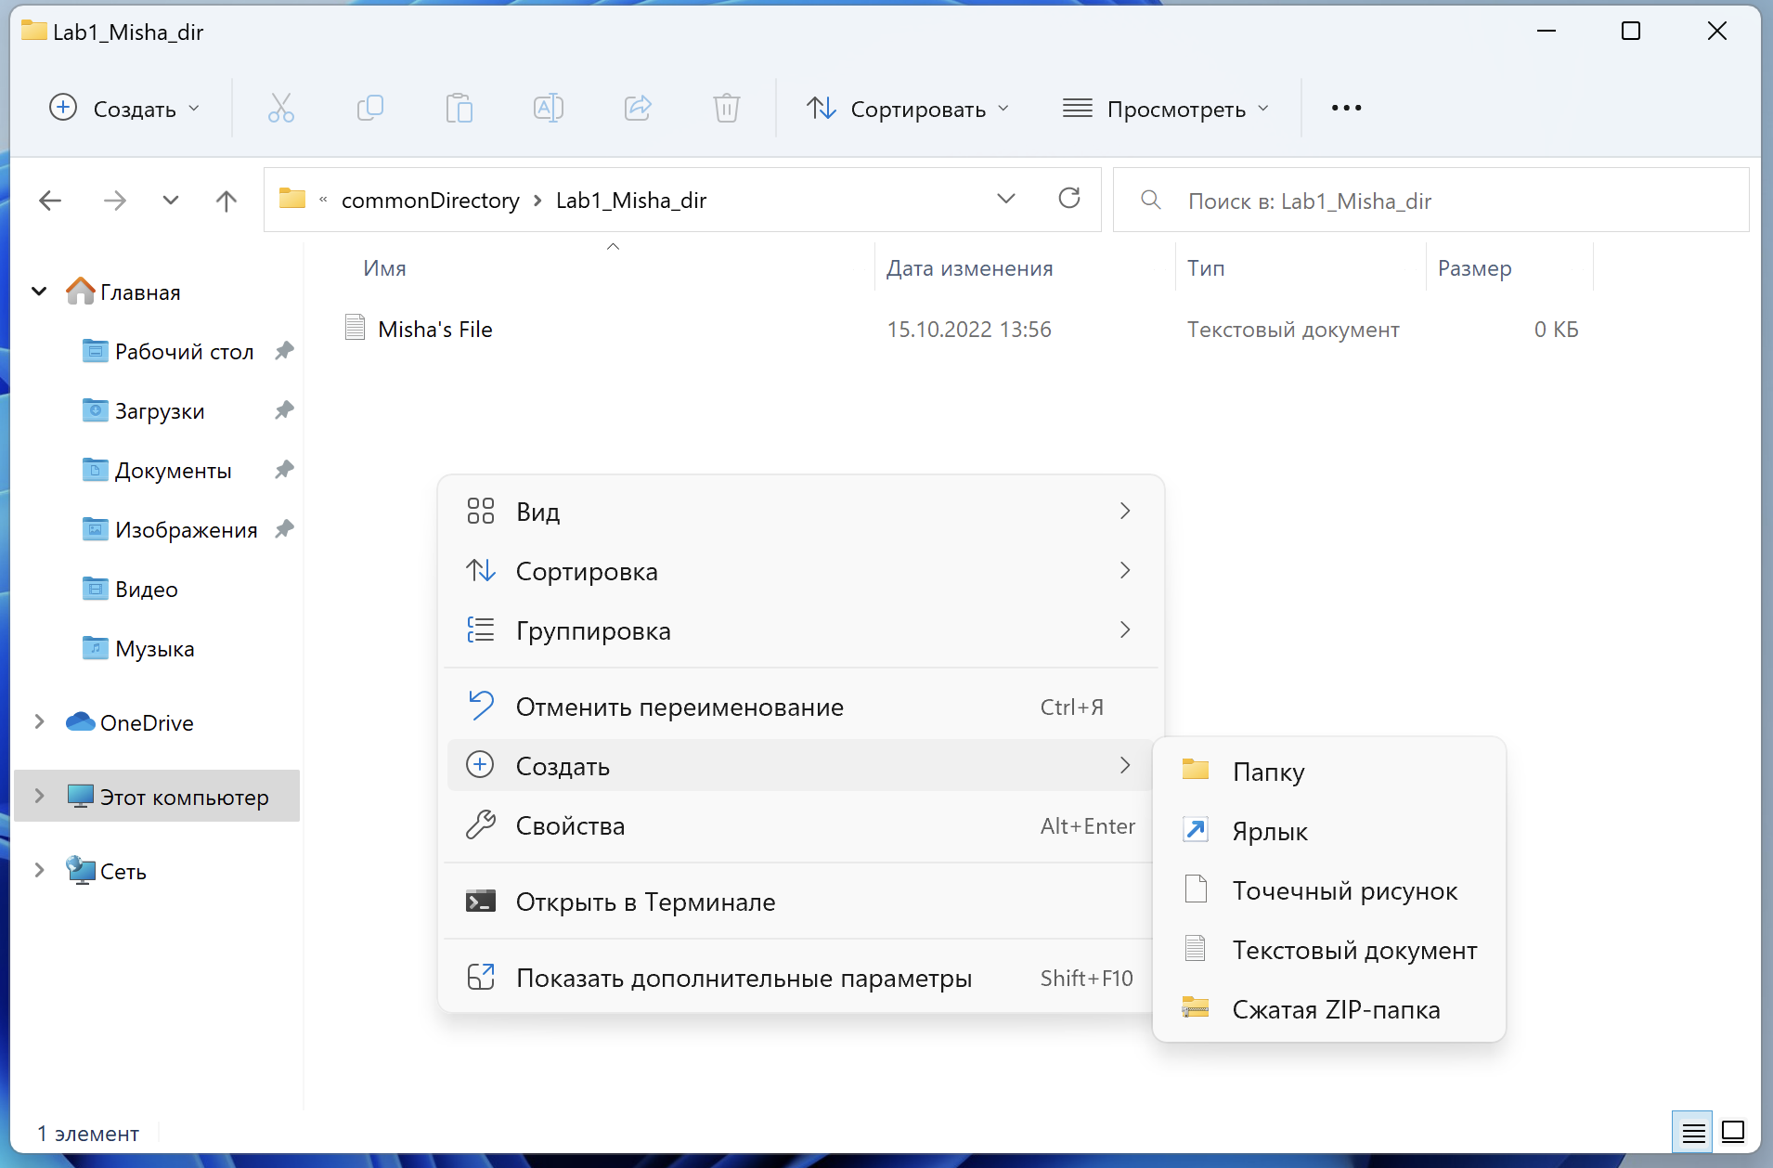Click the Rename icon in toolbar
The width and height of the screenshot is (1773, 1168).
coord(548,109)
